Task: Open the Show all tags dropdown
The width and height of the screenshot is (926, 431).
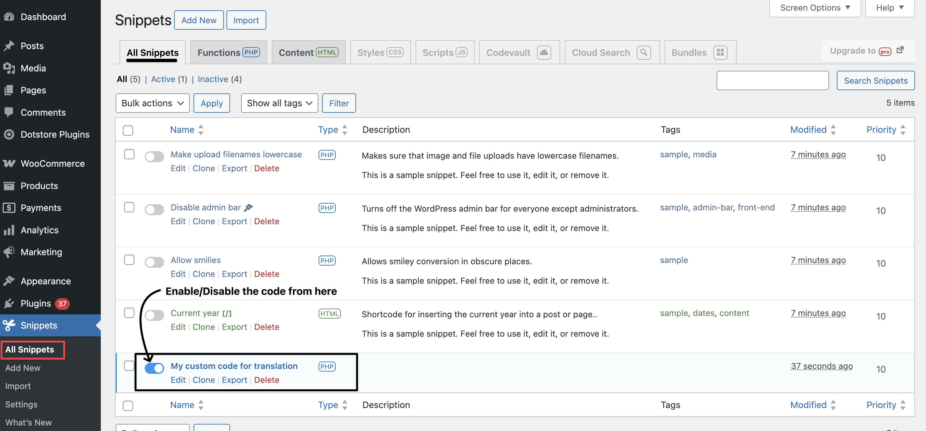Action: coord(279,103)
